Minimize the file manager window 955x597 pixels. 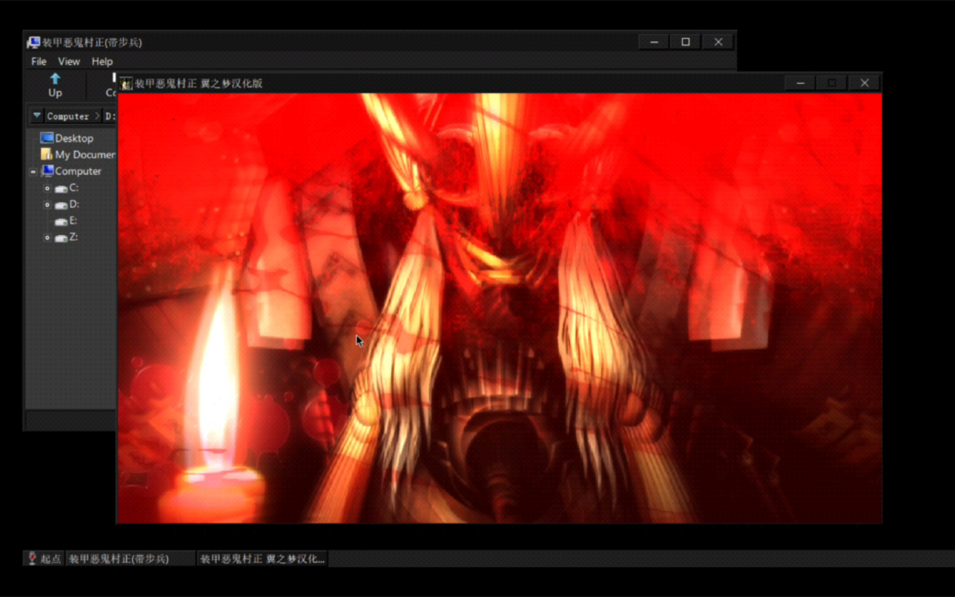tap(654, 42)
